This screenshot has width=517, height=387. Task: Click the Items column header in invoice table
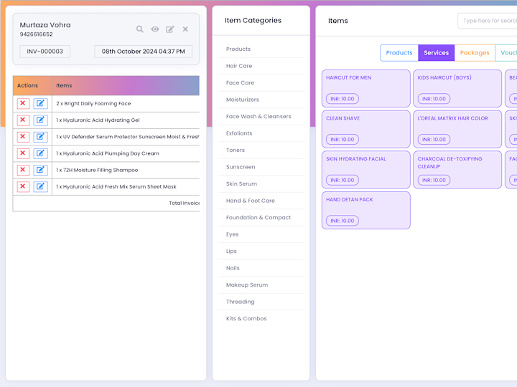pos(126,85)
